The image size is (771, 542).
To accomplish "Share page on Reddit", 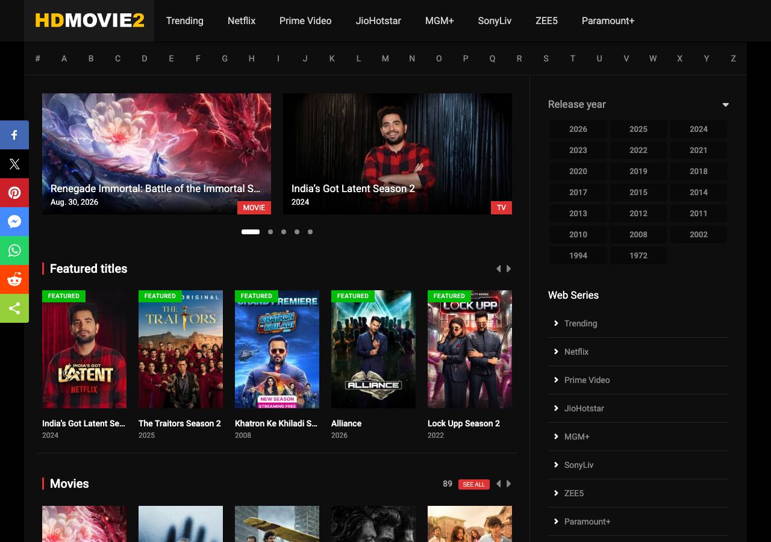I will (14, 279).
